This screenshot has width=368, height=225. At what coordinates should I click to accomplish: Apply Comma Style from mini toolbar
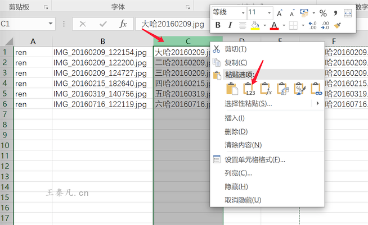(335, 13)
